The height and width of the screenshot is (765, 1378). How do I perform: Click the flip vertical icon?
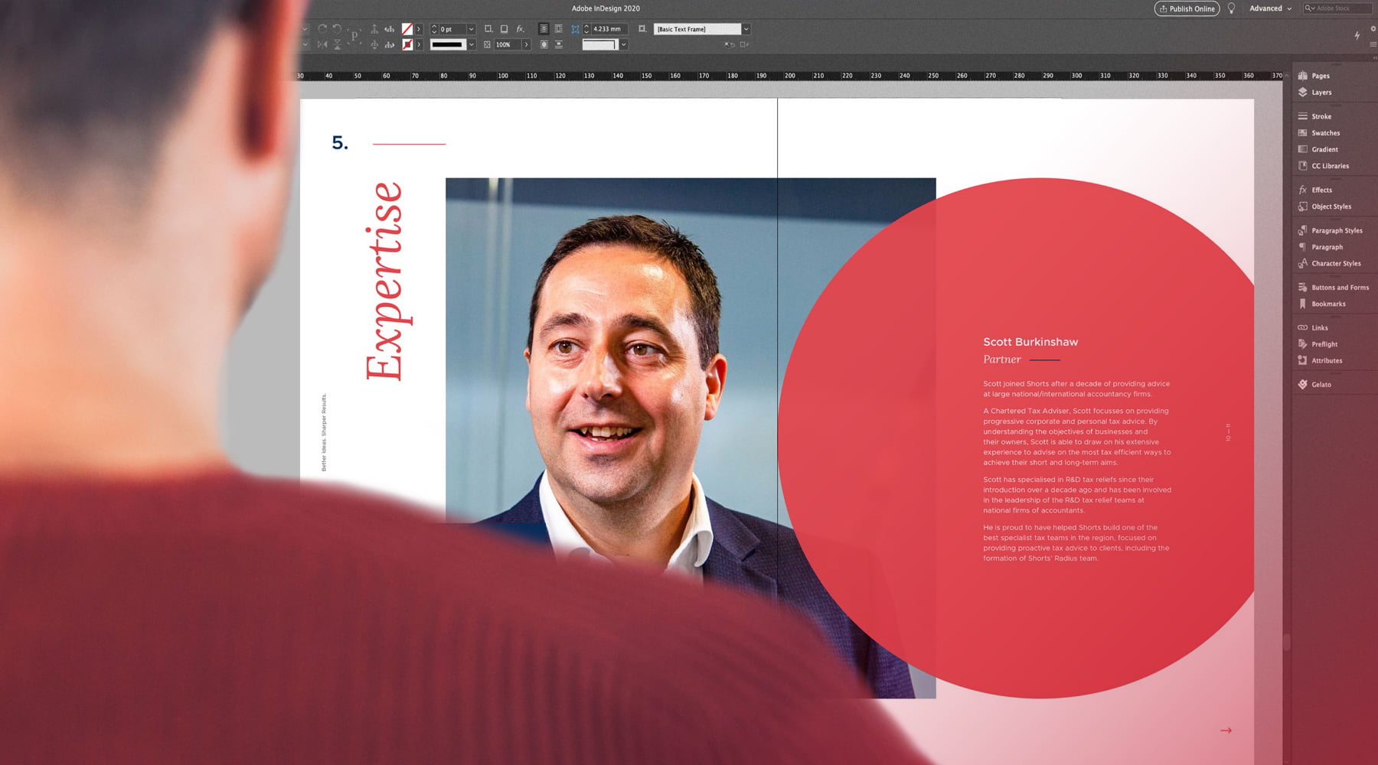tap(337, 44)
